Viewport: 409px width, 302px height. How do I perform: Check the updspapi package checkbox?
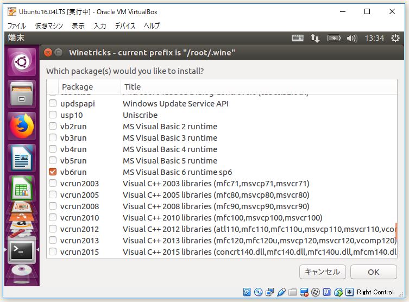coord(53,103)
